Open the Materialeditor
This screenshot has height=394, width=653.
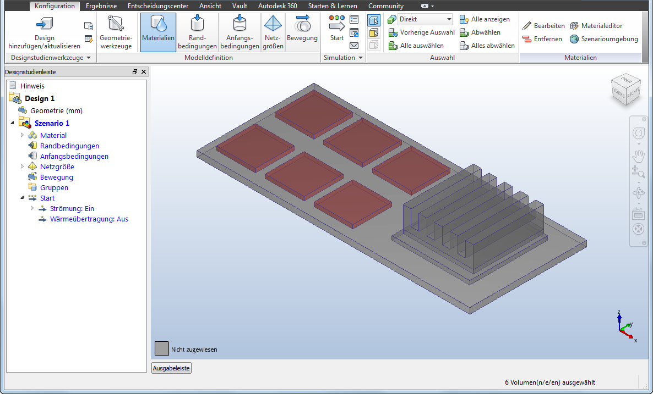596,26
